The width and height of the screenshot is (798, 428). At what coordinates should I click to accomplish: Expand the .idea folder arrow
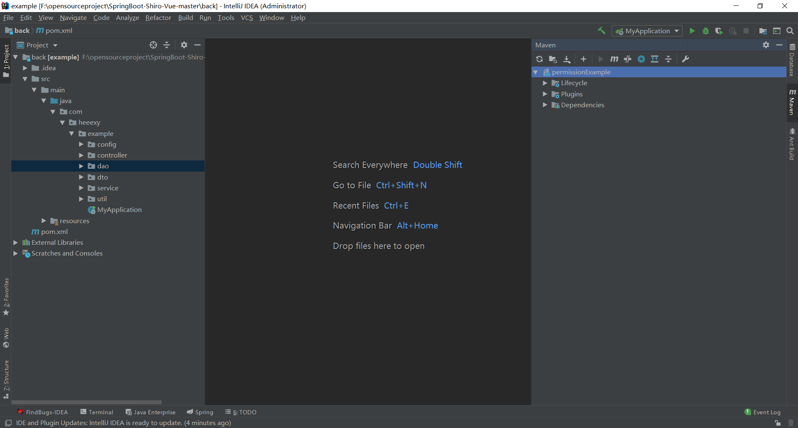point(25,68)
